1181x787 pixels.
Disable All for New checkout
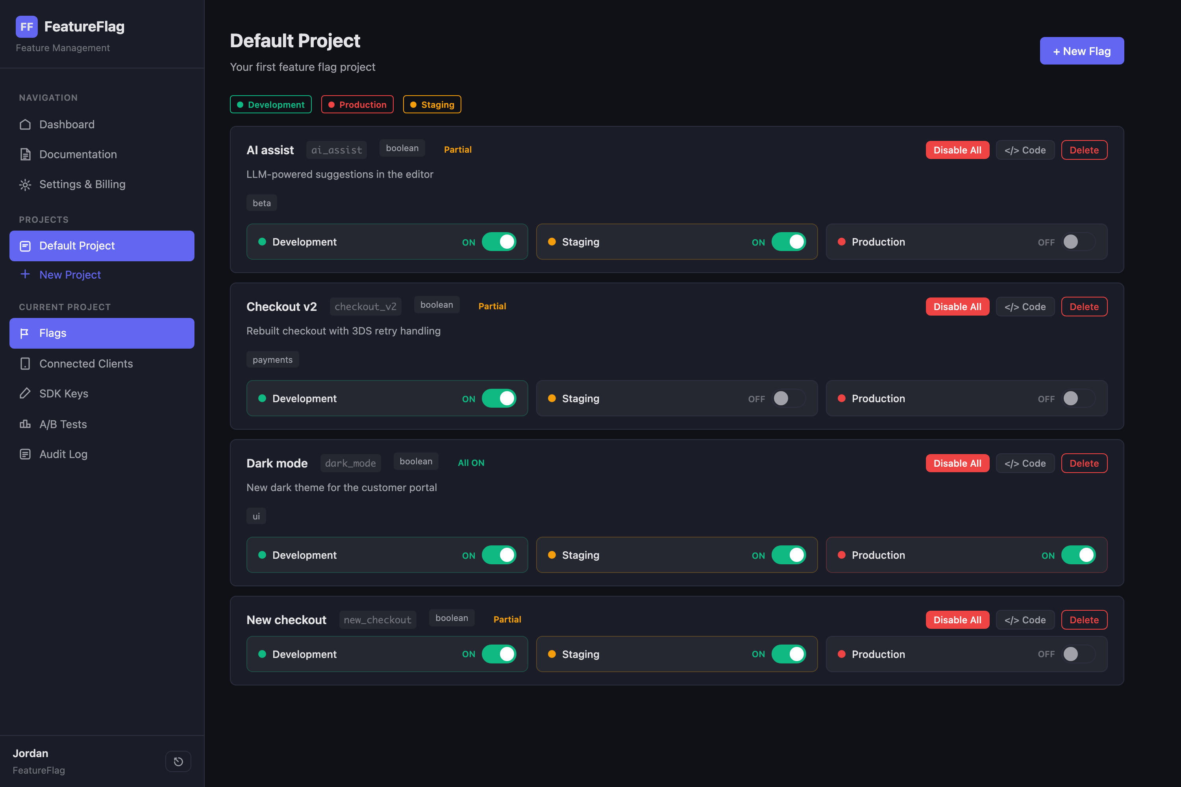point(957,620)
